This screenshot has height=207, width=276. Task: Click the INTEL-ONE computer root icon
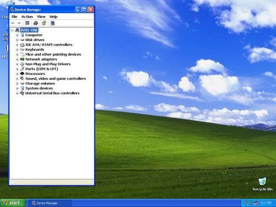[17, 30]
